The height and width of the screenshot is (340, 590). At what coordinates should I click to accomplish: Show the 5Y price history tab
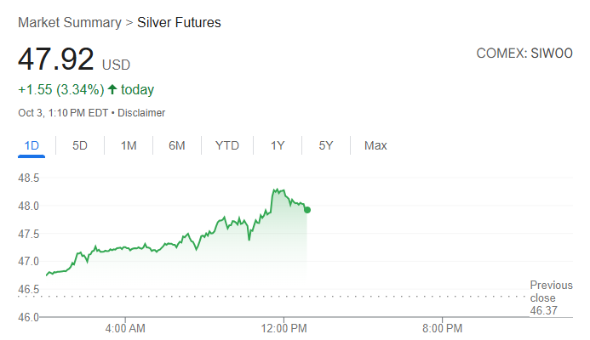pos(326,145)
